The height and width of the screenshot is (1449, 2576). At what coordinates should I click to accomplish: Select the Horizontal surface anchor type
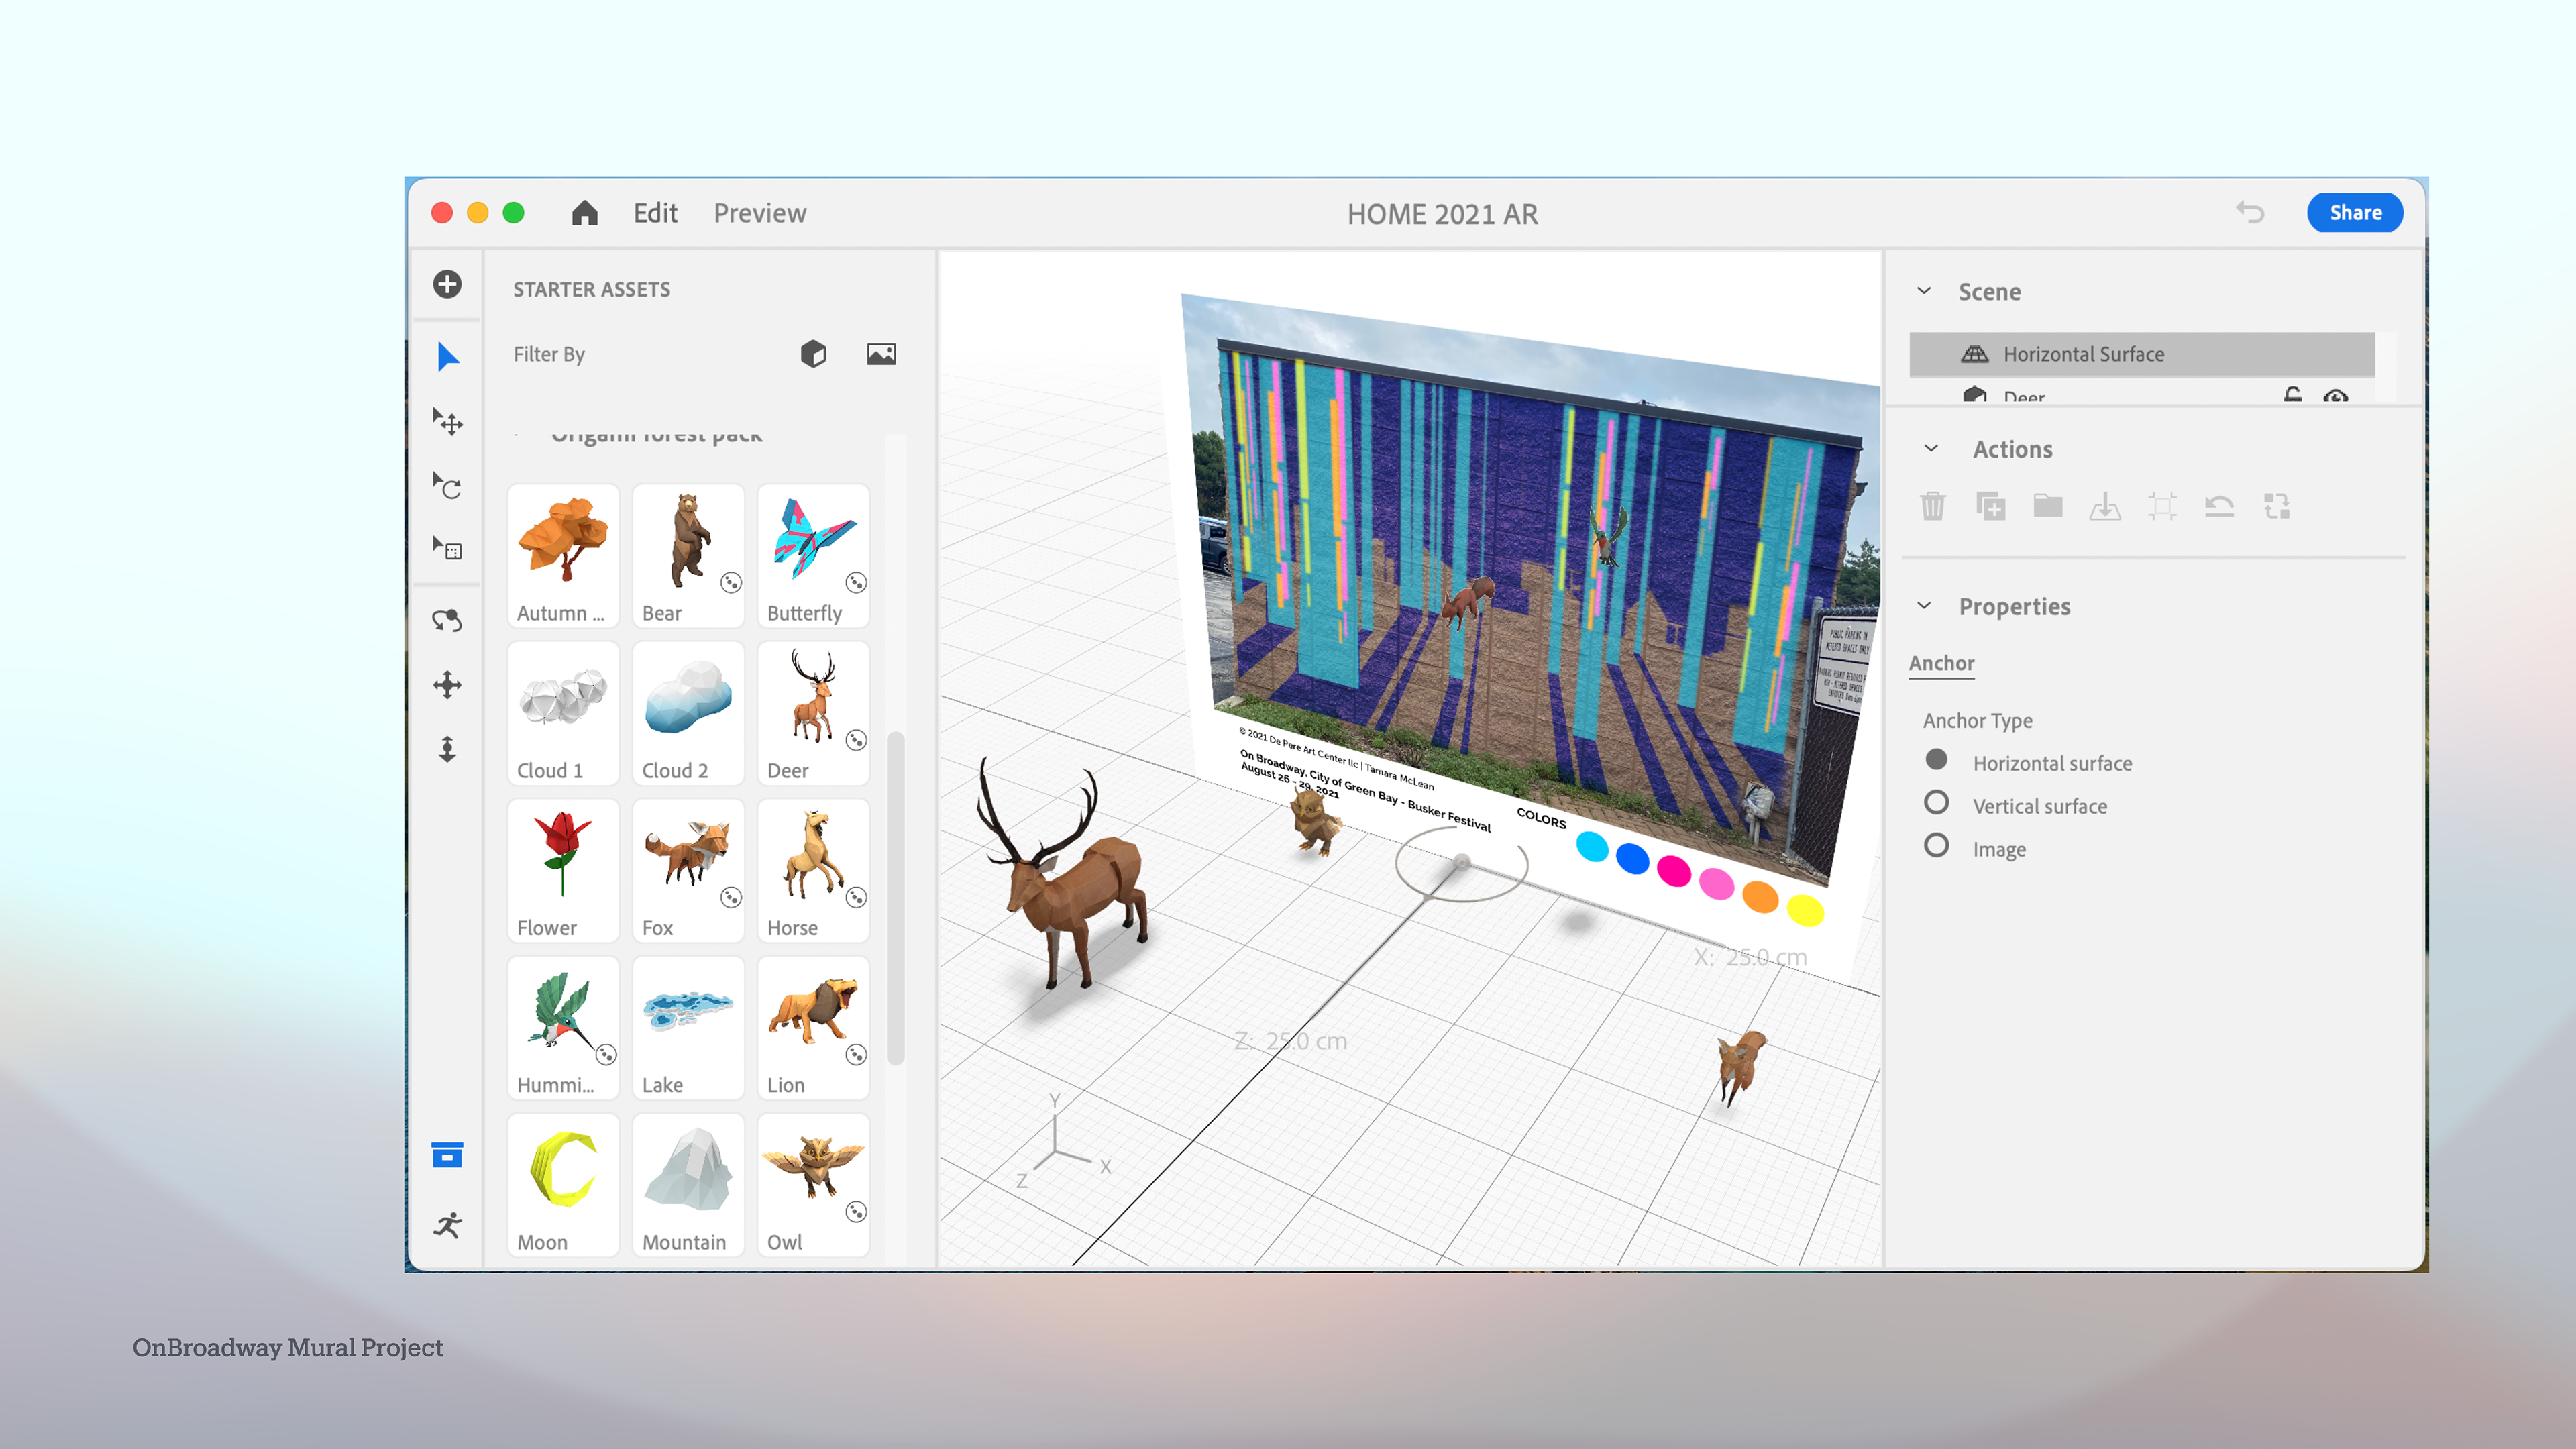(1936, 760)
